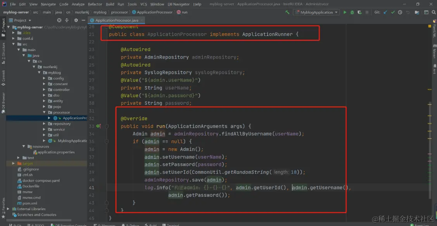437x226 pixels.
Task: Toggle the Commit tool window
Action: 3,78
